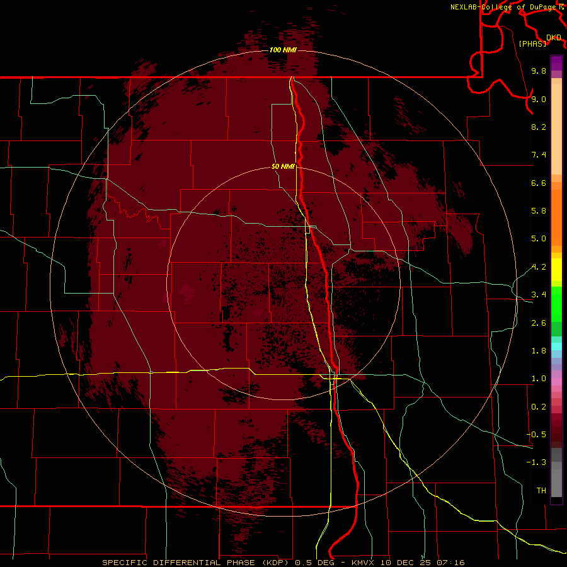This screenshot has width=567, height=567.
Task: Click the SPECIFIC DIFFERENTIAL PHASE (KDP) caption
Action: click(197, 563)
